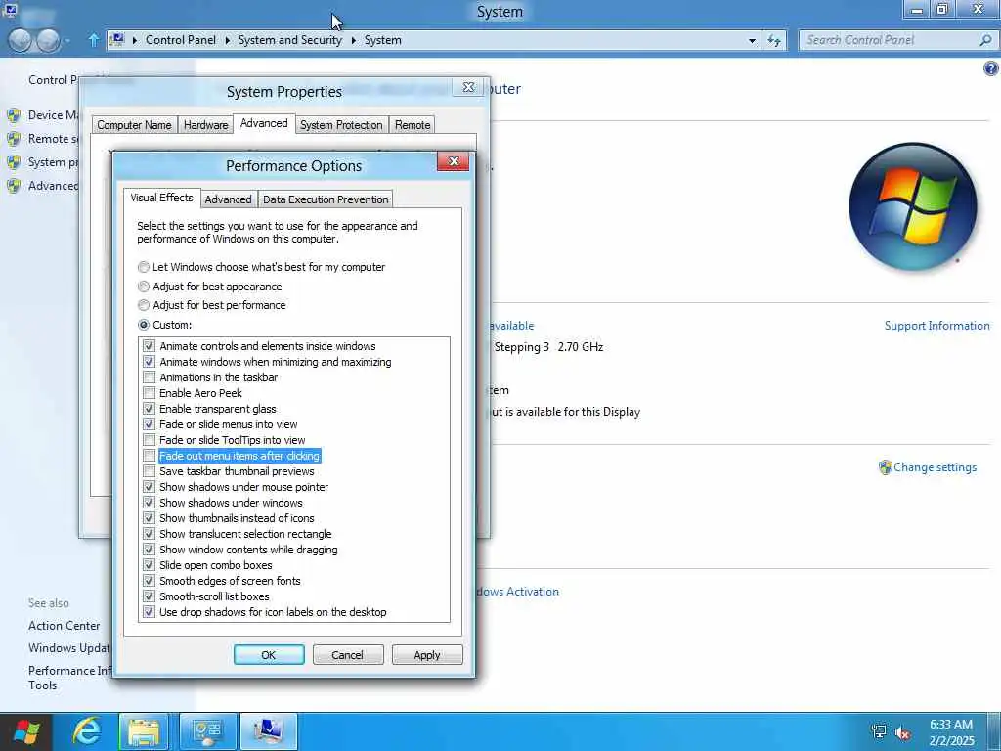Click the Change settings link
The height and width of the screenshot is (751, 1001).
(935, 467)
